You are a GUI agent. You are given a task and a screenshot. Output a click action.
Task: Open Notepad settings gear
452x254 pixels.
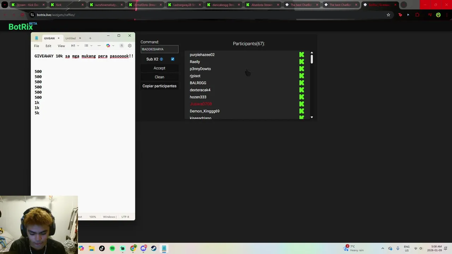click(x=130, y=46)
